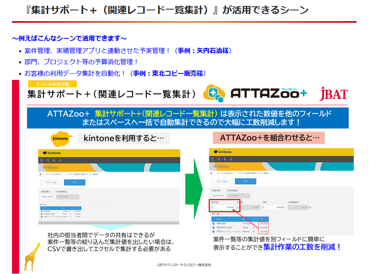Click the red JBAT logo
Screen dimensions: 378x274
pyautogui.click(x=334, y=94)
